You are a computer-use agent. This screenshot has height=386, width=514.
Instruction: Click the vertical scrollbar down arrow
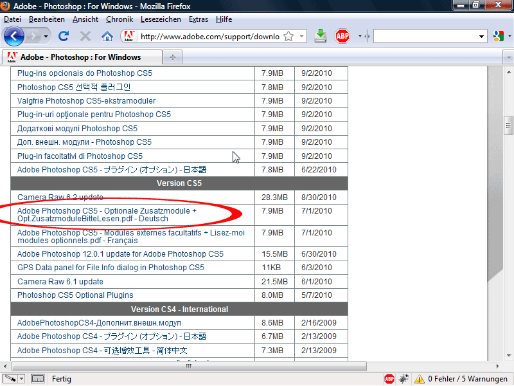[508, 356]
